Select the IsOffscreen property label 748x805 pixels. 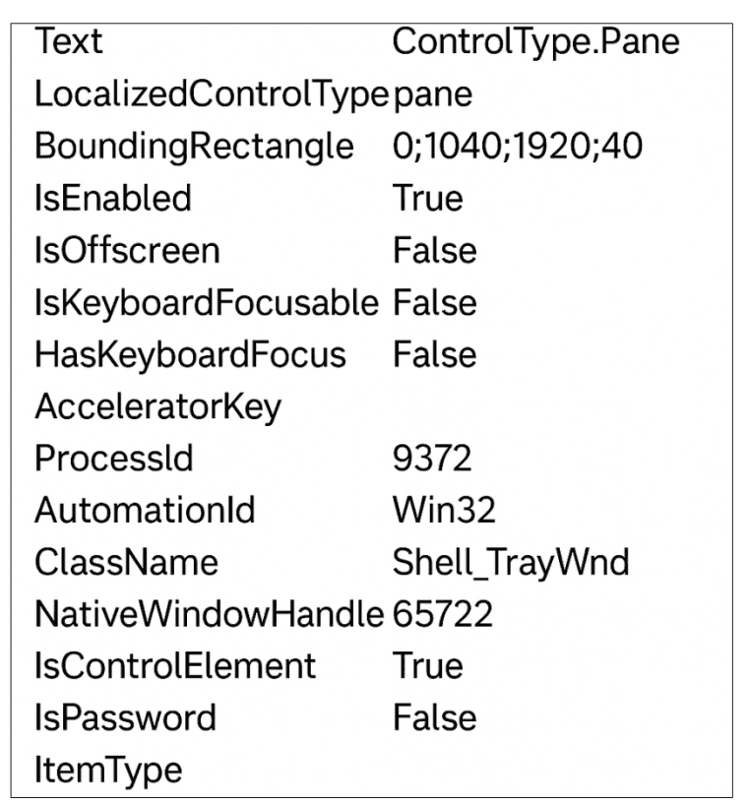127,251
